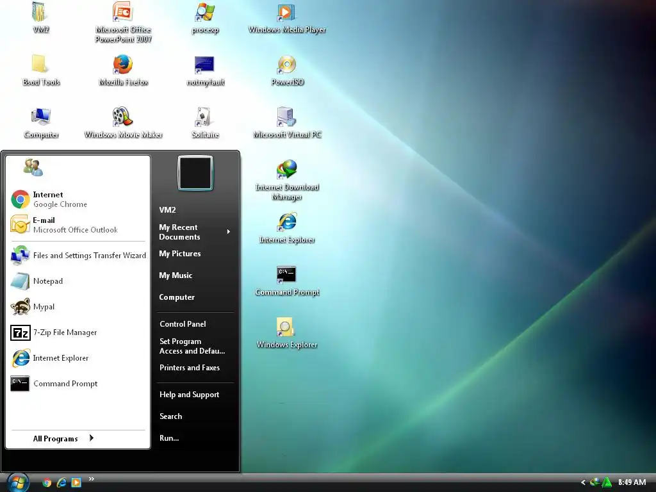This screenshot has height=492, width=656.
Task: Open 7-Zip File Manager entry
Action: (x=78, y=332)
